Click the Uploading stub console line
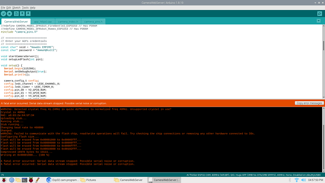 [14, 118]
